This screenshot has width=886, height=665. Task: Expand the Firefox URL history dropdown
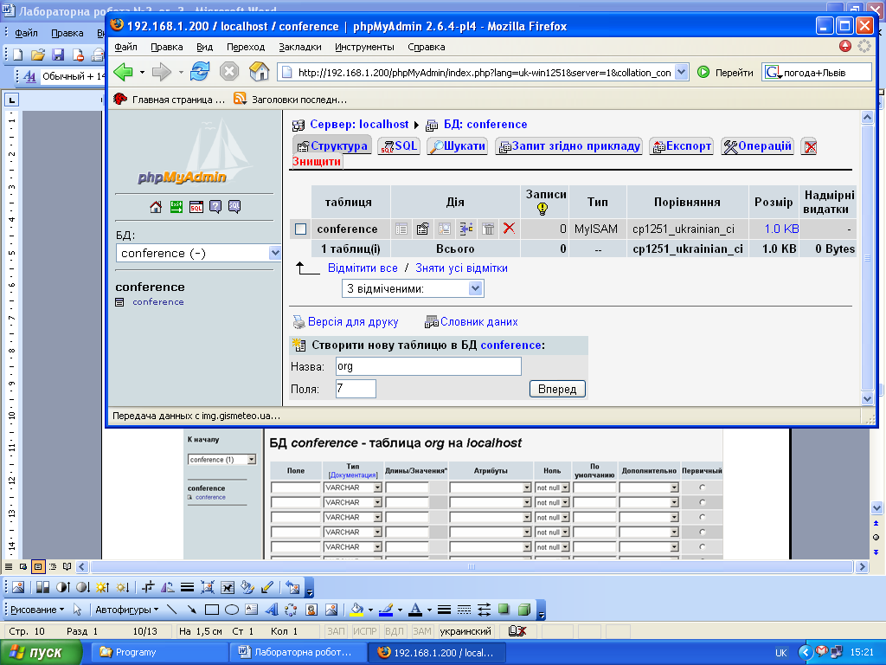682,72
